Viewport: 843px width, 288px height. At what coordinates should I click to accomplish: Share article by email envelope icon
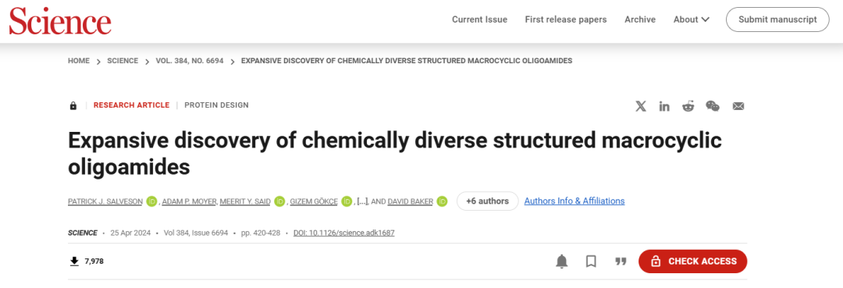point(738,106)
